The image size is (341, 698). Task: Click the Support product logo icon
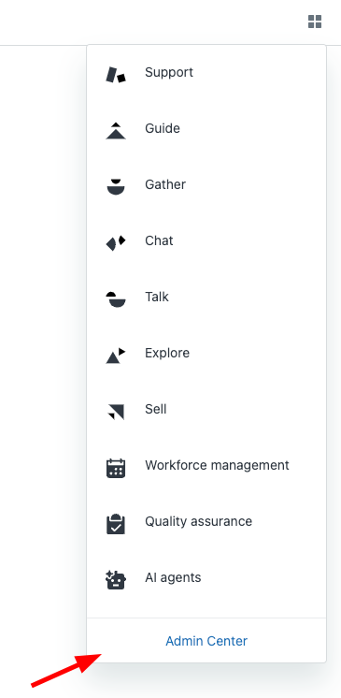pyautogui.click(x=116, y=75)
